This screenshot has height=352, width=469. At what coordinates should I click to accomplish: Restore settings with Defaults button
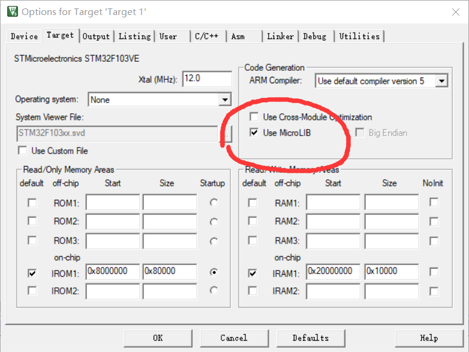[311, 338]
